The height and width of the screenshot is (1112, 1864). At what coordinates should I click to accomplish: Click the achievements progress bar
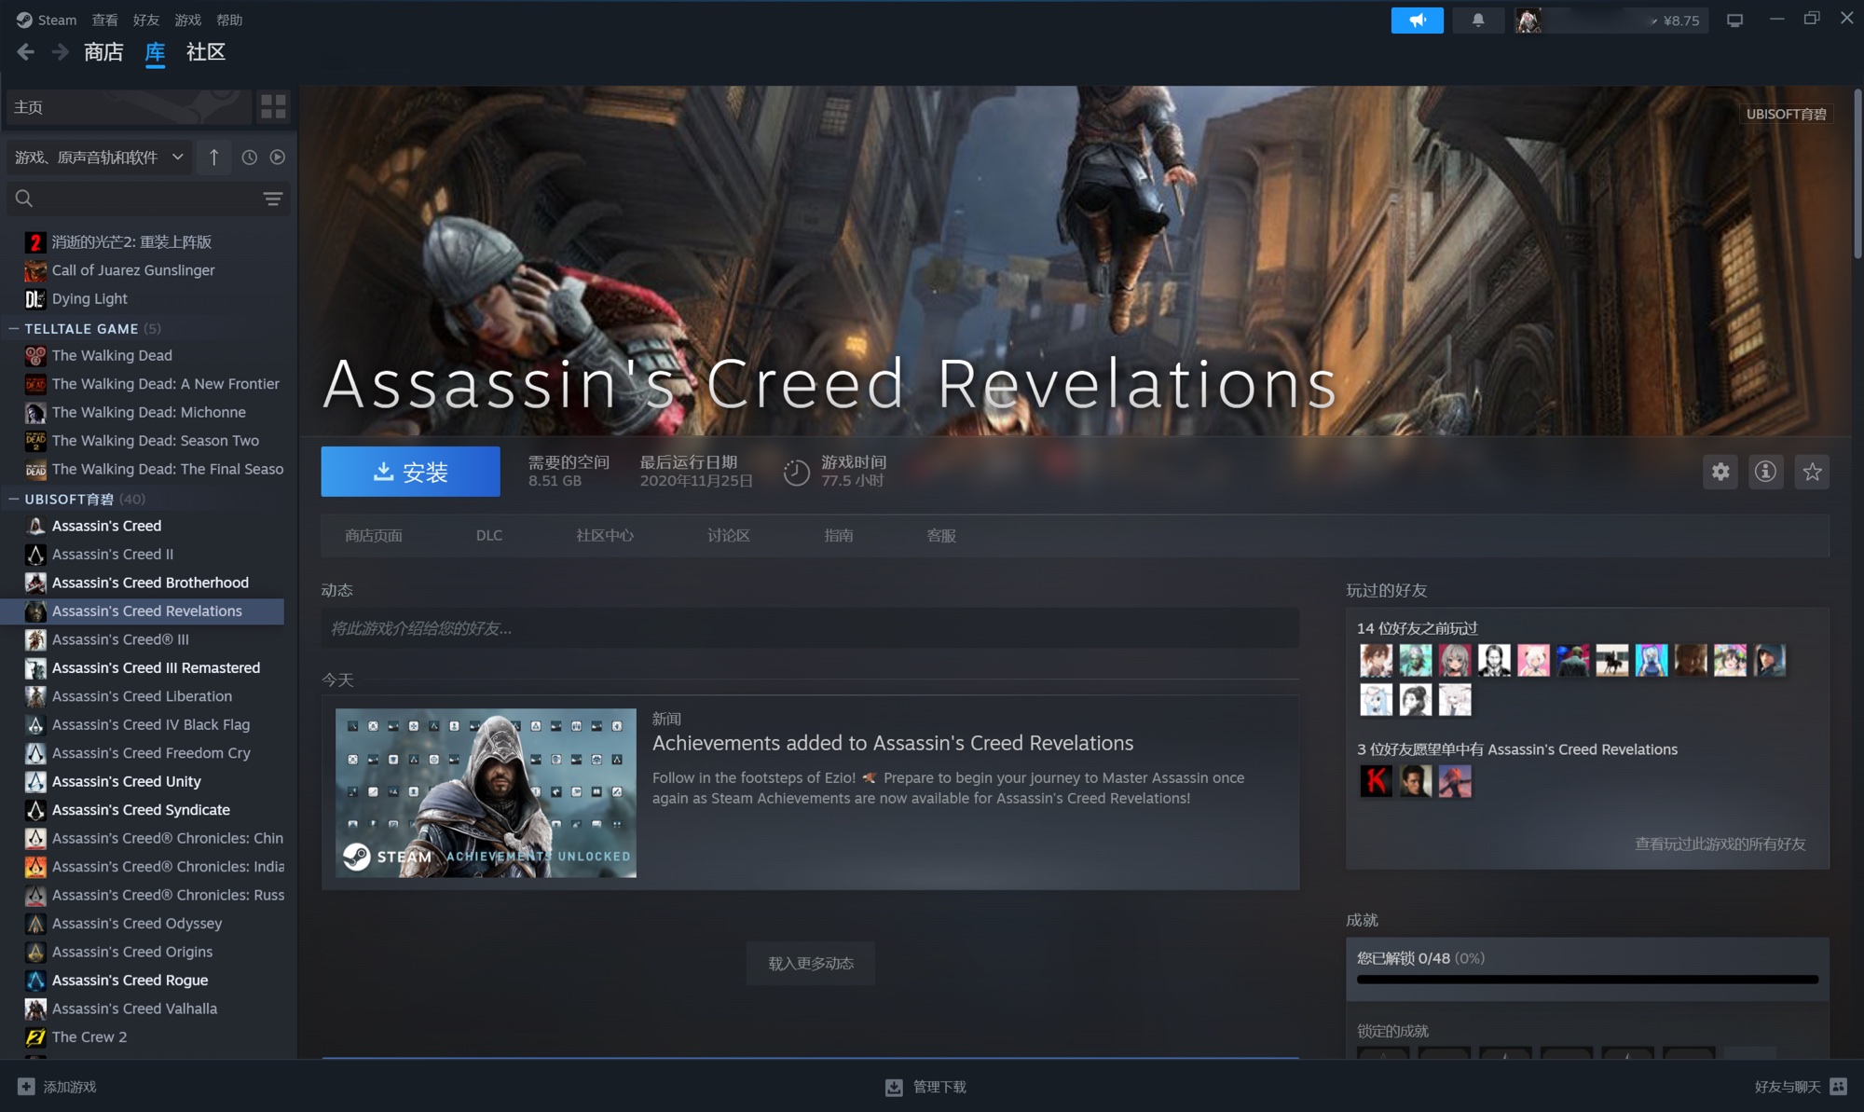tap(1587, 980)
